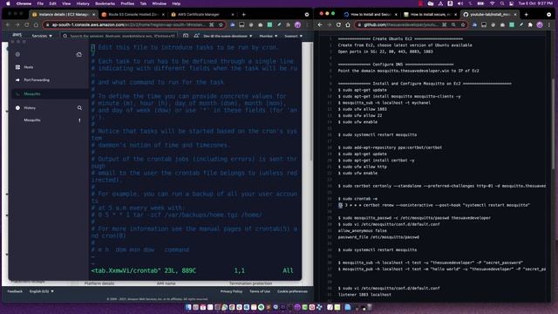558x314 pixels.
Task: Click the Termius cloud sync icon
Action: coord(79,54)
